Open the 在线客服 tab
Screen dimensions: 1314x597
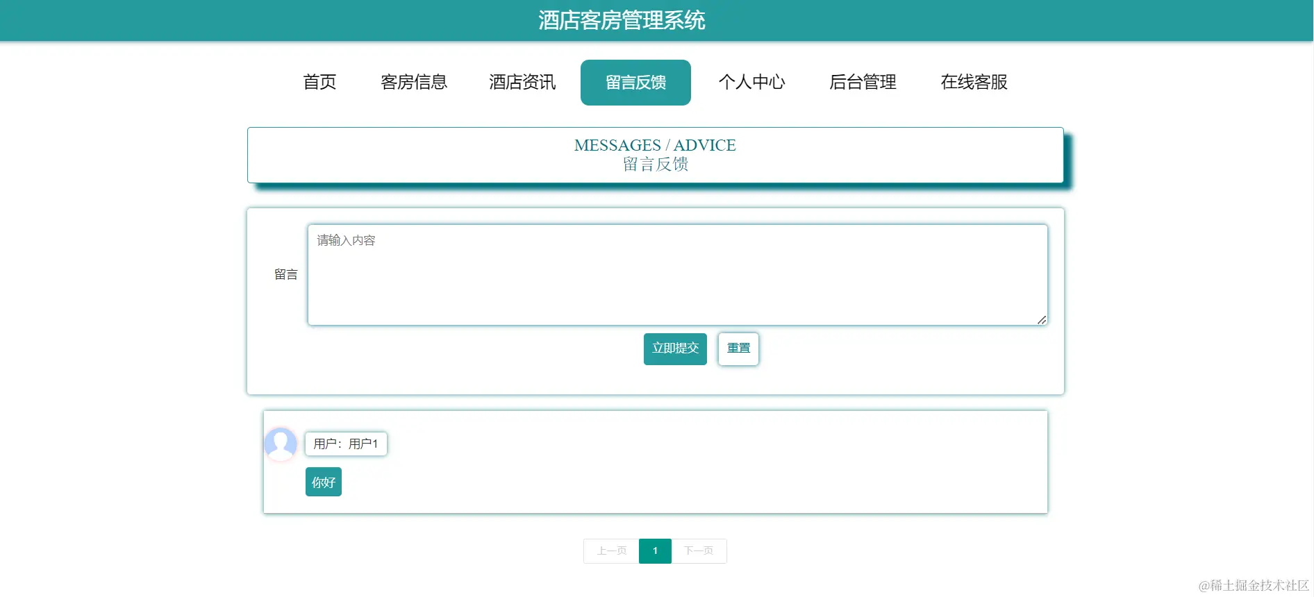coord(974,82)
